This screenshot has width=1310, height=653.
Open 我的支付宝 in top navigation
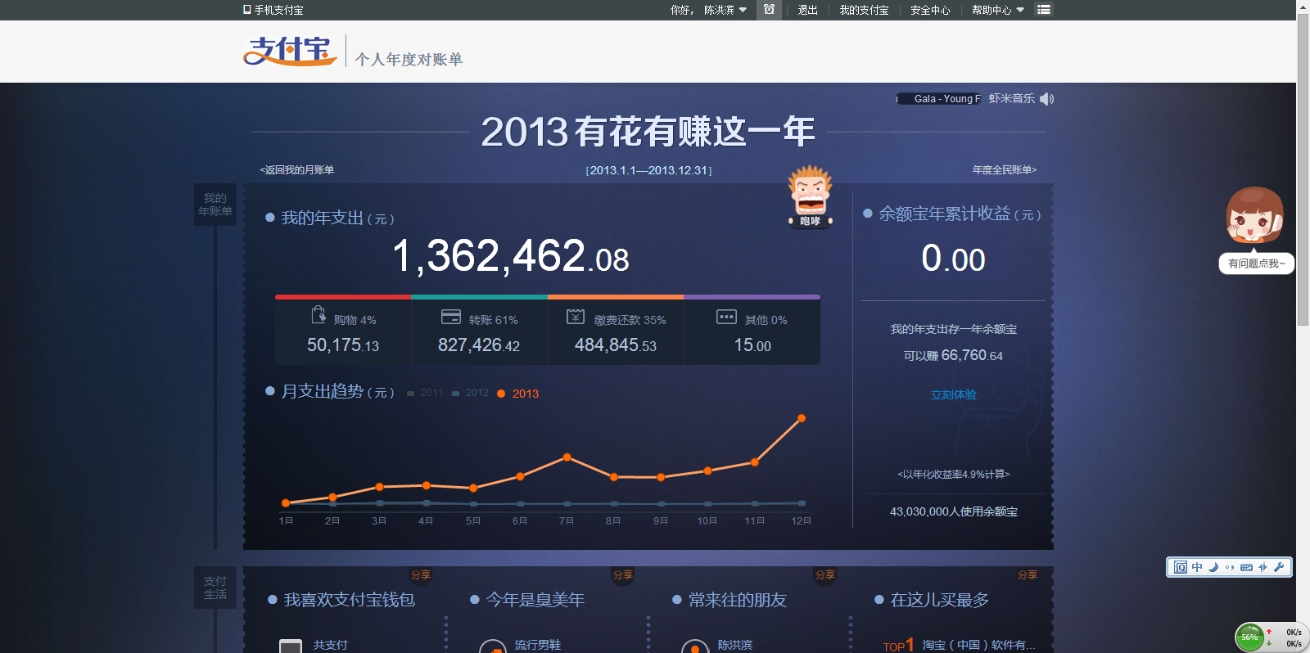coord(864,10)
